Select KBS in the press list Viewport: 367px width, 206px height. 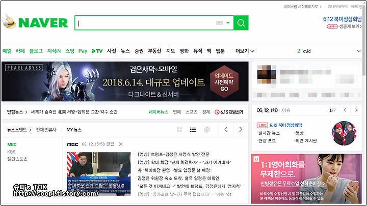pos(11,152)
